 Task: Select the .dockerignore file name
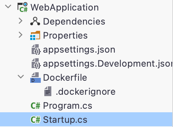(x=86, y=92)
